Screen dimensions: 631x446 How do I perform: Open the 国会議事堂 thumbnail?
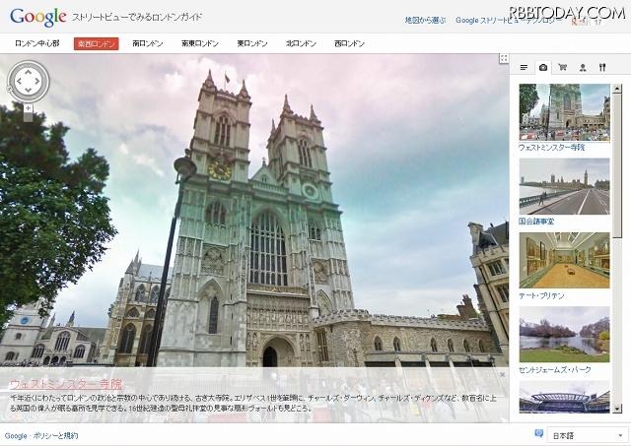pyautogui.click(x=564, y=186)
